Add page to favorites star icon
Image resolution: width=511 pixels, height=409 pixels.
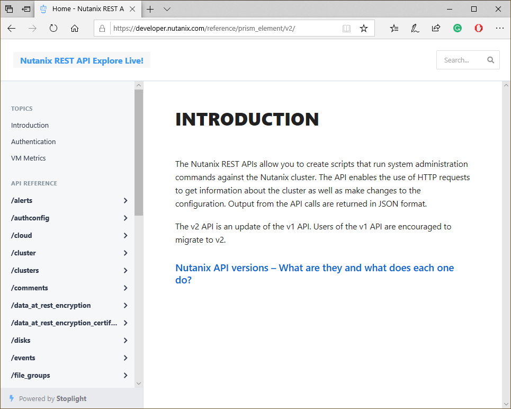tap(364, 29)
